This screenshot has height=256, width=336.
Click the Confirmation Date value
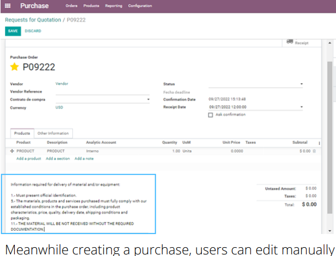pyautogui.click(x=227, y=99)
